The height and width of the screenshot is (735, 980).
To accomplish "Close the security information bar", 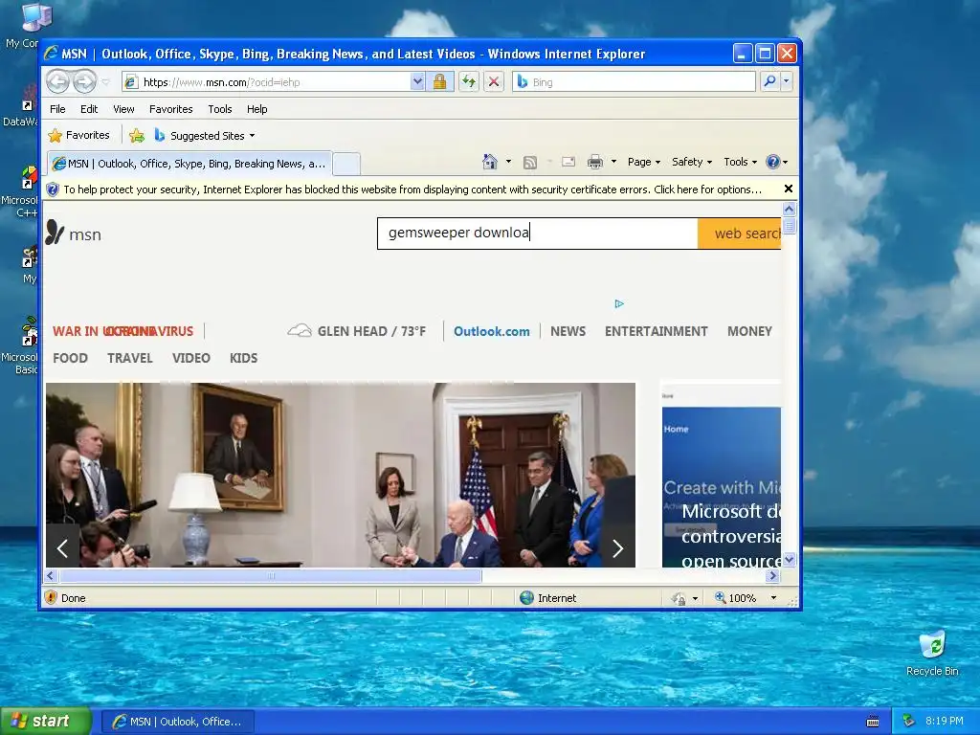I will (789, 189).
